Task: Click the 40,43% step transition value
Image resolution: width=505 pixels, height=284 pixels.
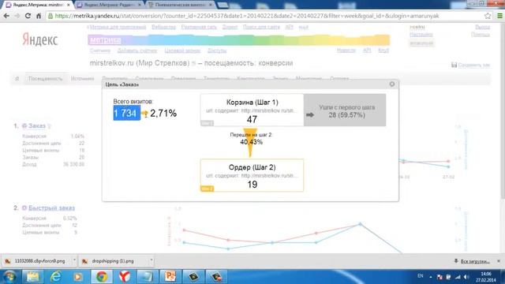Action: coord(251,142)
